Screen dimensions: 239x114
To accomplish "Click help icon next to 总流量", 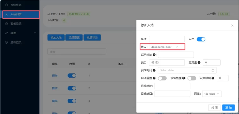I will (x=199, y=62).
